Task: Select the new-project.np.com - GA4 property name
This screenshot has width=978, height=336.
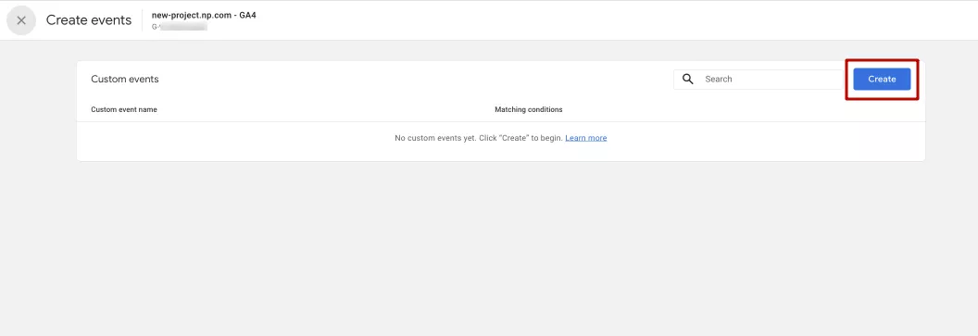Action: 204,15
